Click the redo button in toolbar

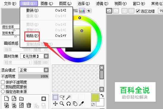click(x=116, y=11)
